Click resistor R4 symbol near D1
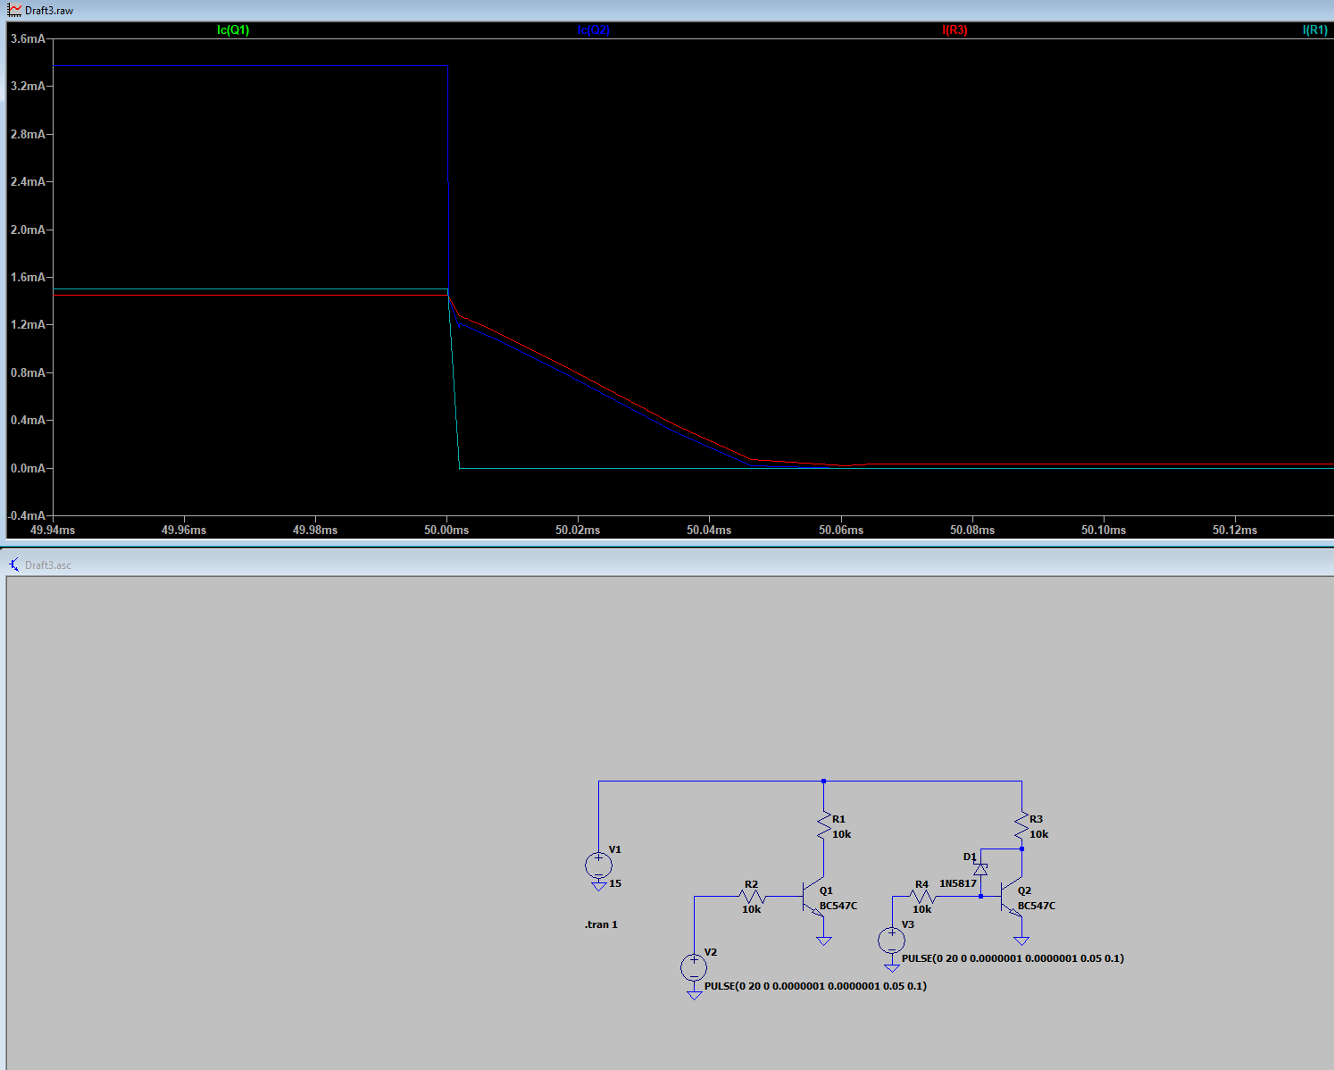Image resolution: width=1334 pixels, height=1070 pixels. (x=923, y=896)
